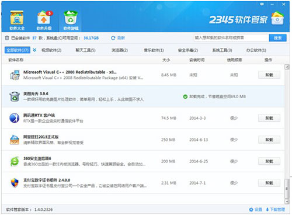Click the 360安全浏览器6 green browser icon
Image resolution: width=292 pixels, height=215 pixels.
(x=15, y=161)
